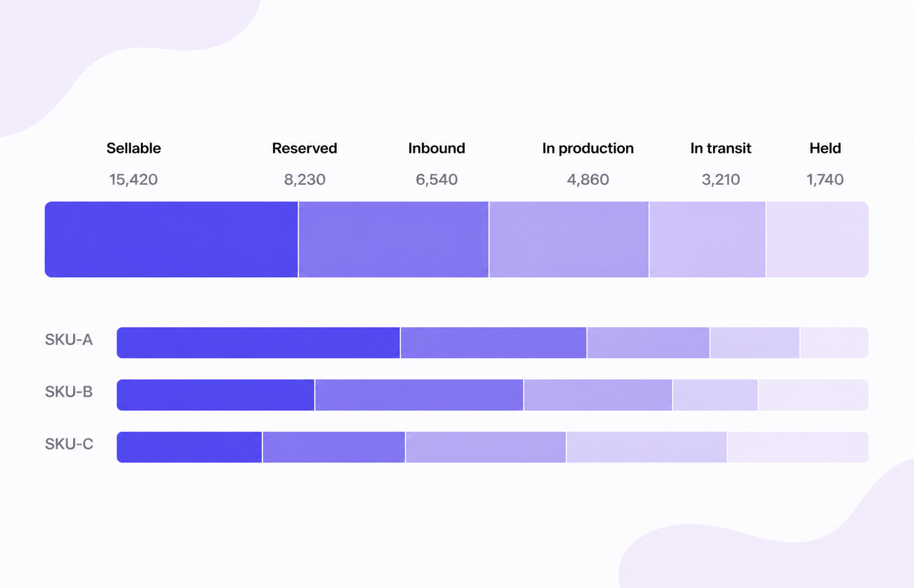The width and height of the screenshot is (914, 588).
Task: Select the 1,740 Held value
Action: click(825, 180)
